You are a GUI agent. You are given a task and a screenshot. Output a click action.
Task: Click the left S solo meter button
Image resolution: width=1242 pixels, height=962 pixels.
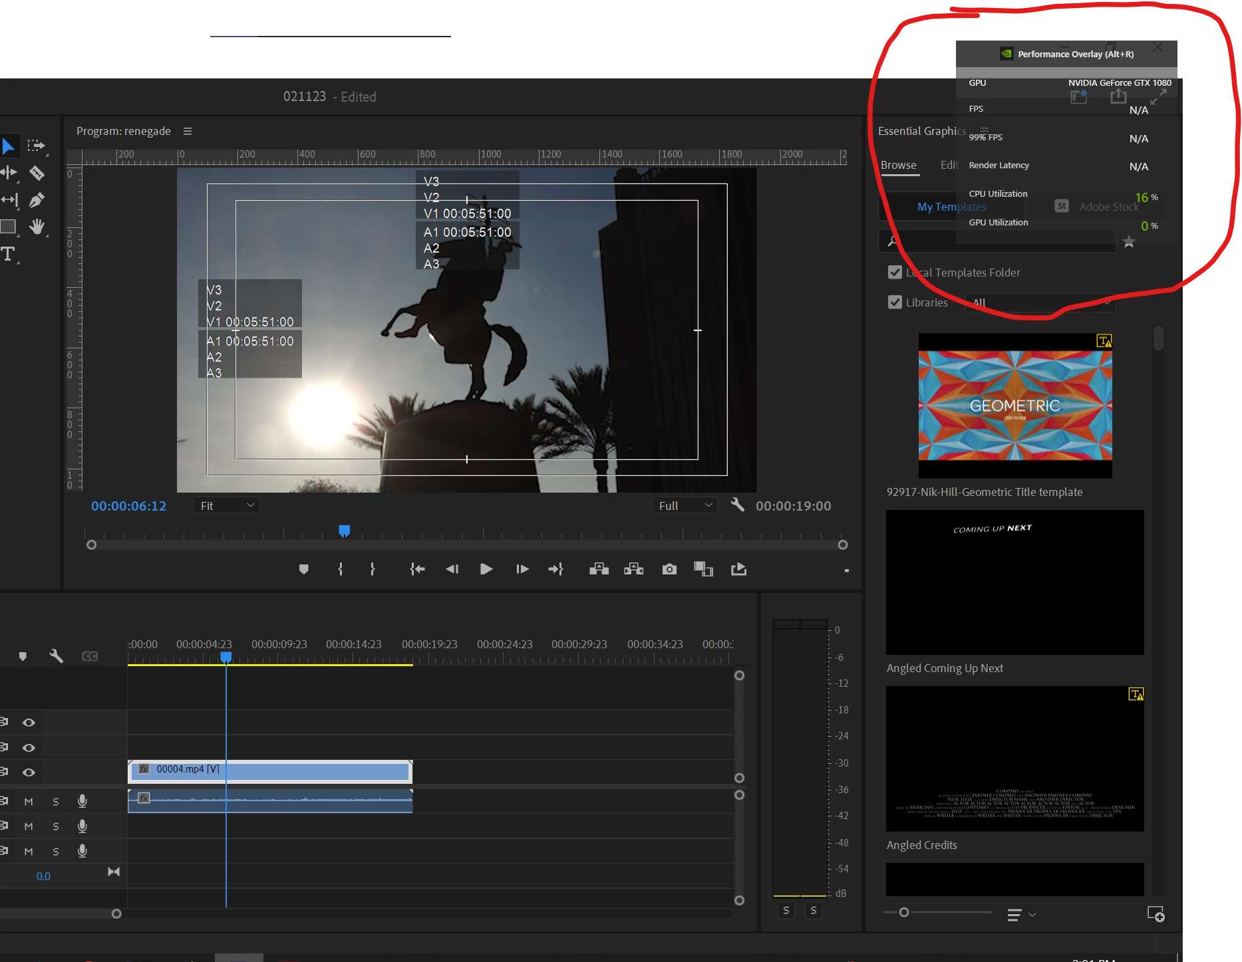(x=786, y=910)
